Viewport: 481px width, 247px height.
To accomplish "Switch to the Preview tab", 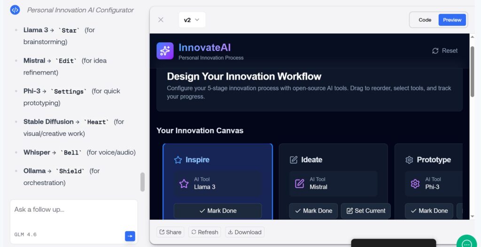I will [x=452, y=20].
